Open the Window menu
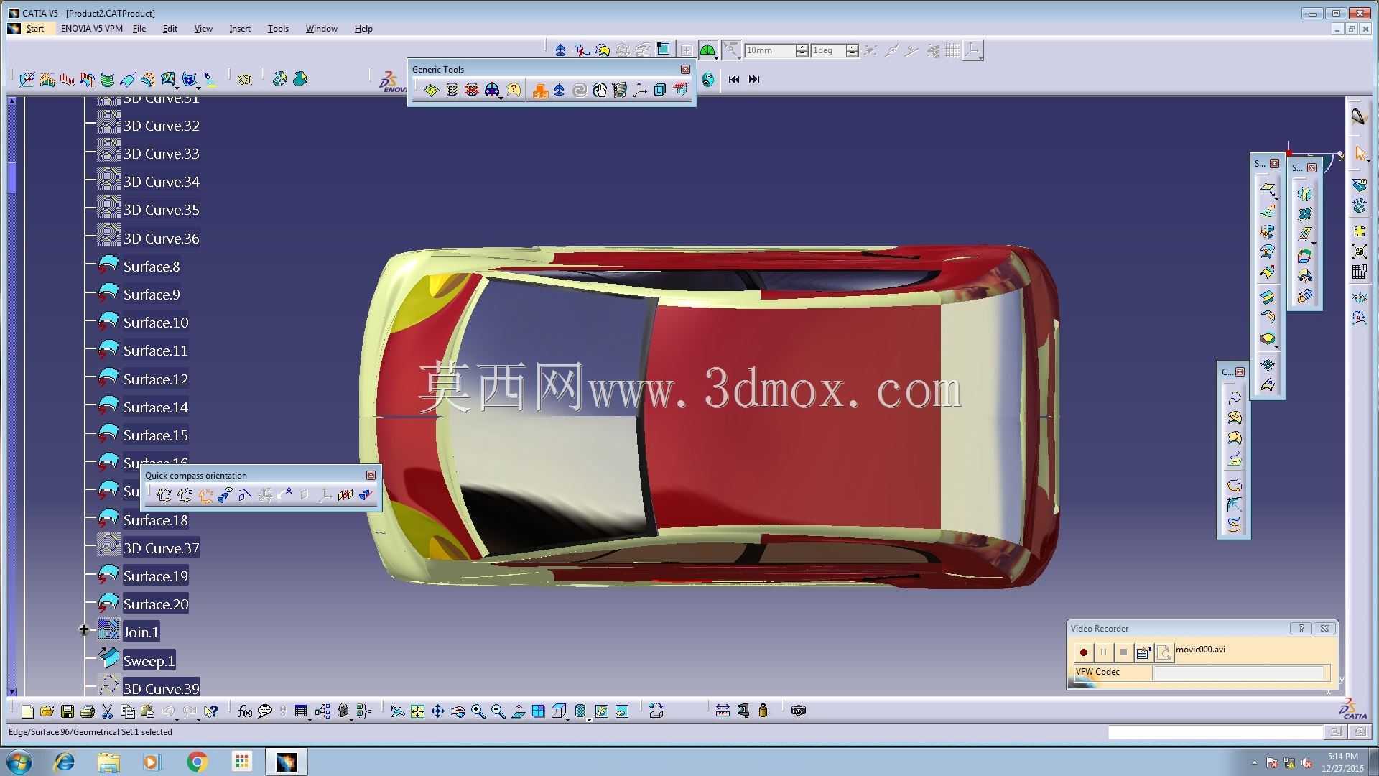This screenshot has height=776, width=1379. click(x=321, y=29)
